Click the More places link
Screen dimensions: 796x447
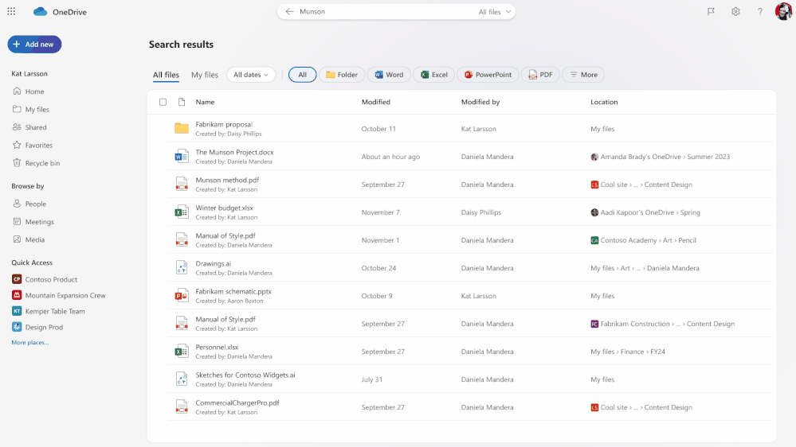click(x=29, y=343)
